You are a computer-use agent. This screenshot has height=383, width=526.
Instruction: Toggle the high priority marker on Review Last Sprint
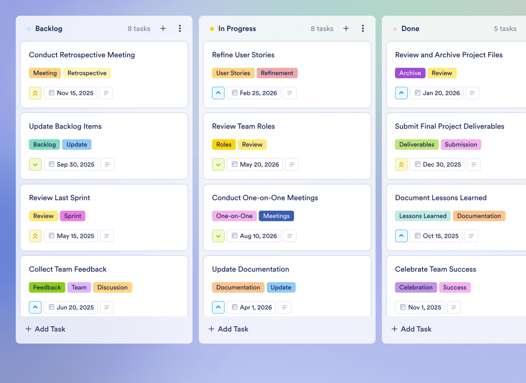tap(35, 236)
